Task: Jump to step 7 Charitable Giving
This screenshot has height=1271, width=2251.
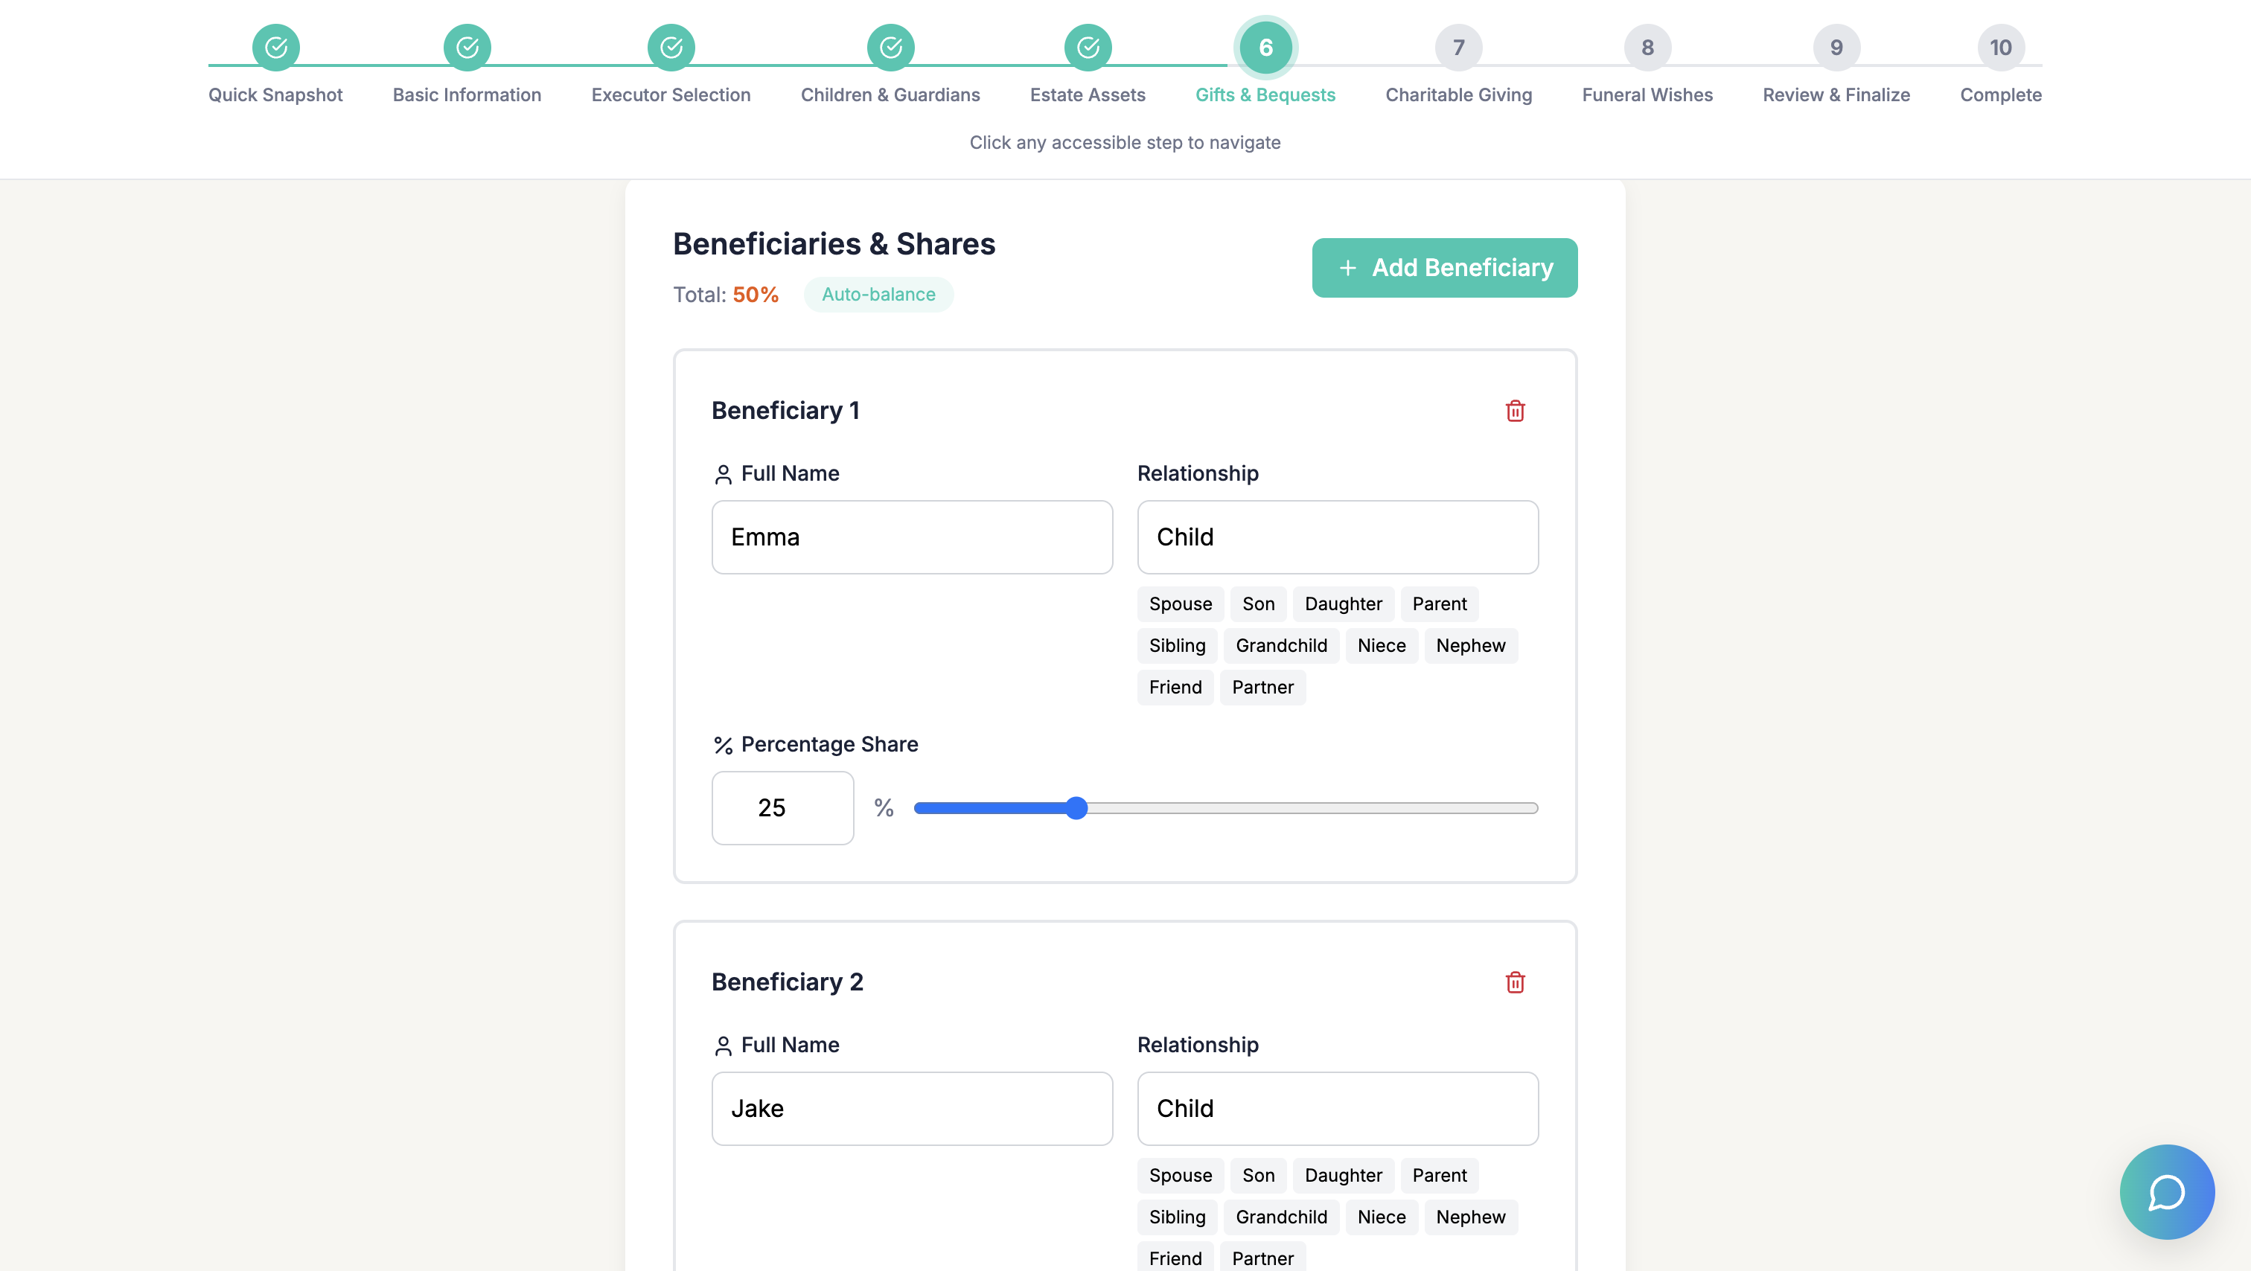Action: click(1457, 47)
